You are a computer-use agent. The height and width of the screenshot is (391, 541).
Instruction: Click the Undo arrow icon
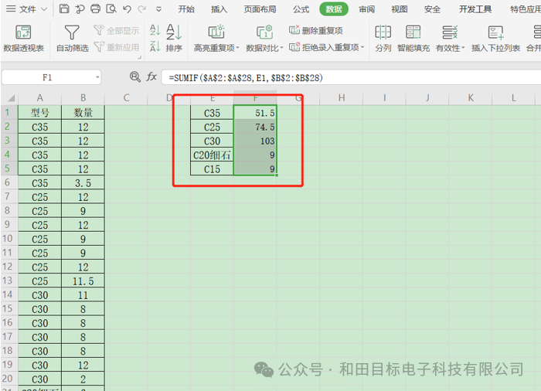[127, 8]
